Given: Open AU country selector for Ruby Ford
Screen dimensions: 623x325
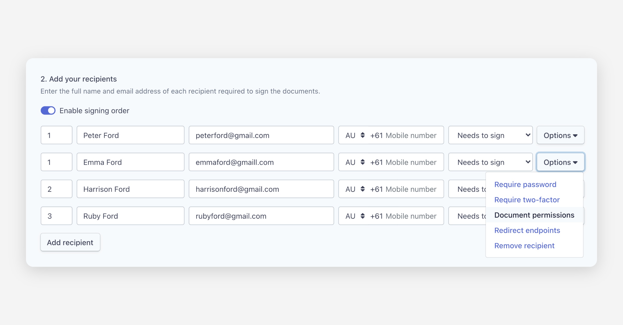Looking at the screenshot, I should [x=355, y=216].
